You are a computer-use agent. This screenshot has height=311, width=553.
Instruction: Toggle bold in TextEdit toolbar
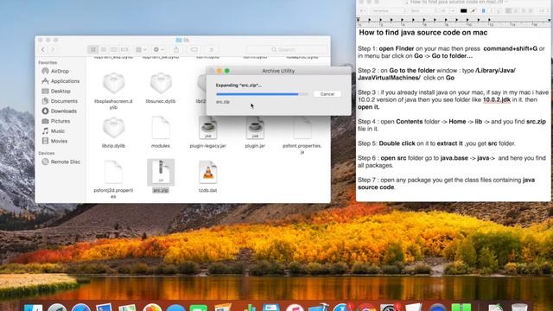484,11
